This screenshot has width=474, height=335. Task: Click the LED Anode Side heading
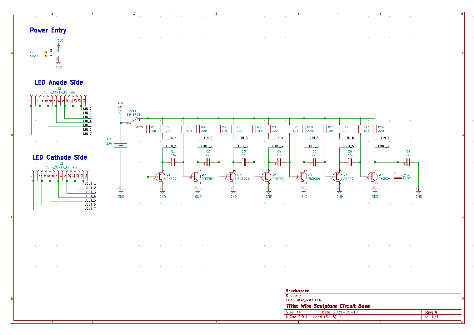pos(59,82)
